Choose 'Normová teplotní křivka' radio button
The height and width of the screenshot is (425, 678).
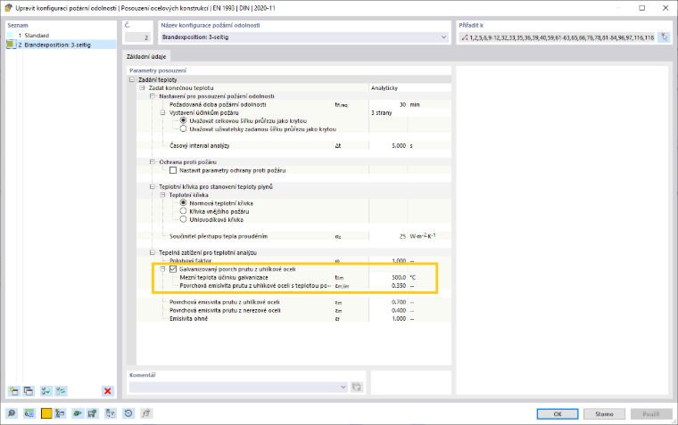point(184,202)
